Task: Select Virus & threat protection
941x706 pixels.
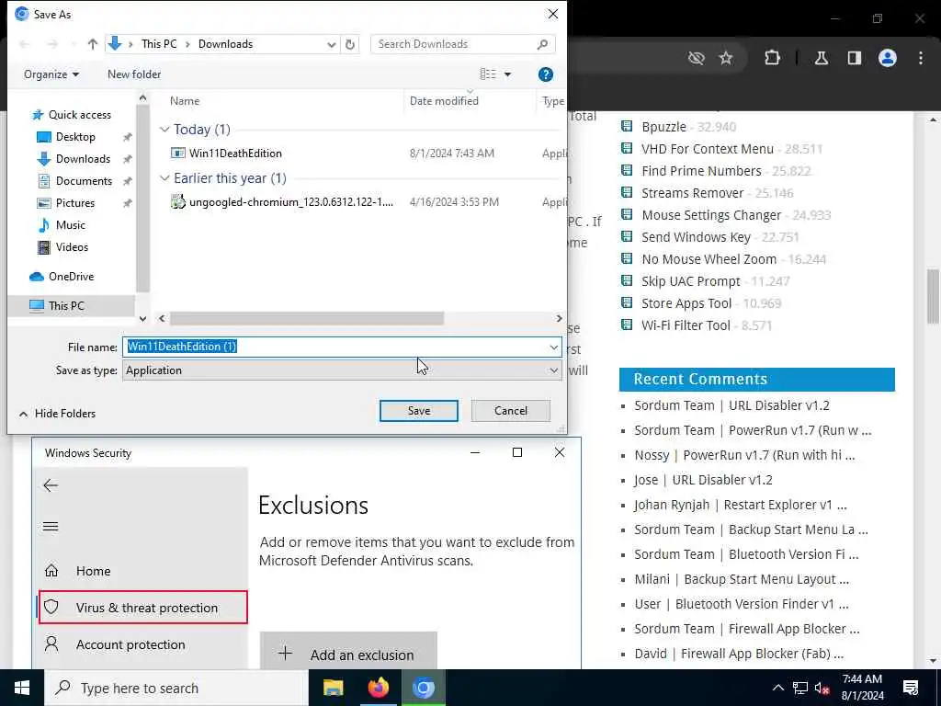Action: click(x=142, y=608)
